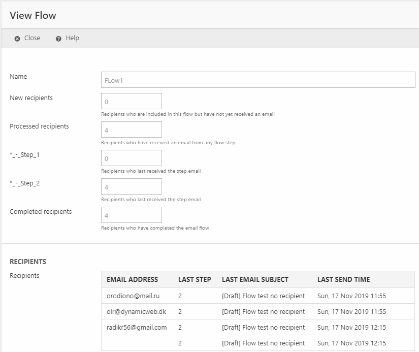419x352 pixels.
Task: Click send time for olr@dynamicweb.dk row
Action: tap(351, 311)
